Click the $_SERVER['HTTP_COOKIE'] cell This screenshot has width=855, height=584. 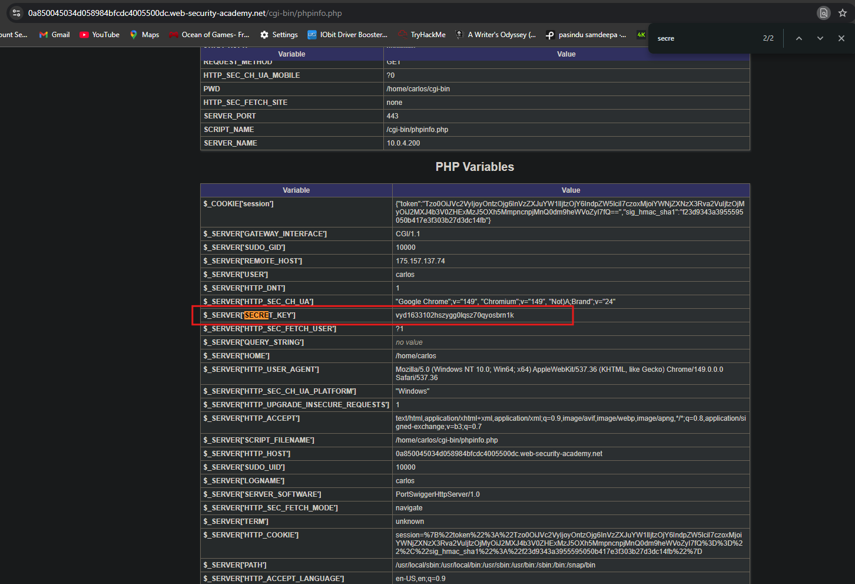coord(296,543)
